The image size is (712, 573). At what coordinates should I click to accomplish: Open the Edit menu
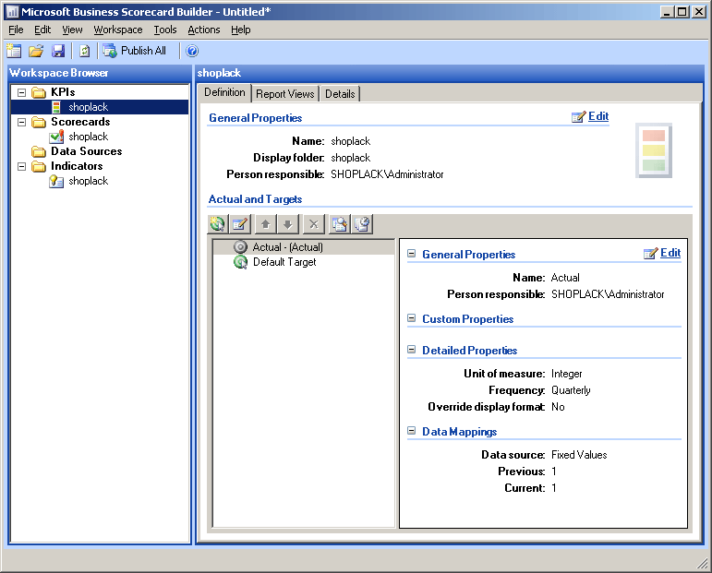(x=42, y=30)
